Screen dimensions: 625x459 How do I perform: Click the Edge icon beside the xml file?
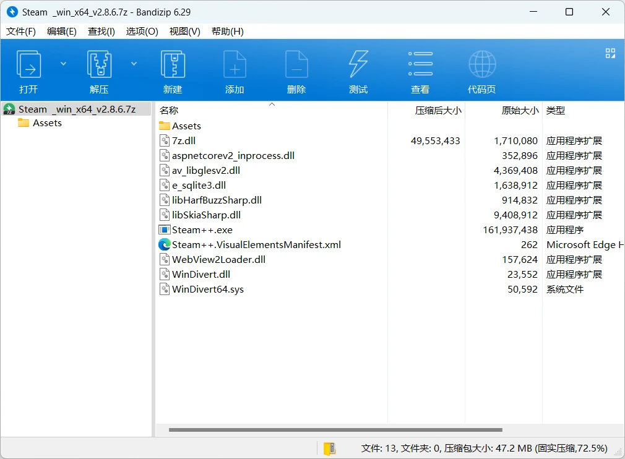coord(164,244)
